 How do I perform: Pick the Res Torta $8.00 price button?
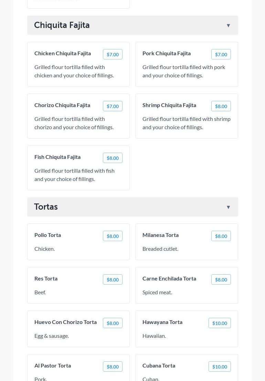point(113,280)
